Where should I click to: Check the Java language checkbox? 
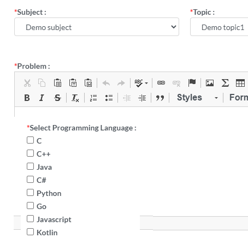(x=30, y=166)
